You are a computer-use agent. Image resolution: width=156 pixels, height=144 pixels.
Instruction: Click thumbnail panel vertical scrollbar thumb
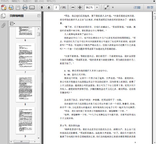(38, 34)
